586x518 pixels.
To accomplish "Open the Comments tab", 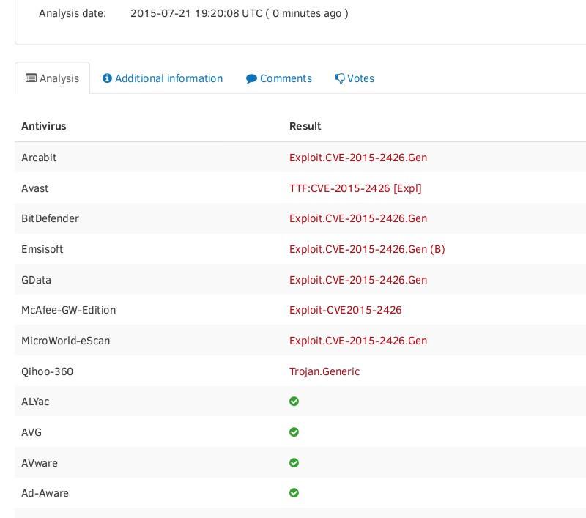I will pyautogui.click(x=279, y=78).
